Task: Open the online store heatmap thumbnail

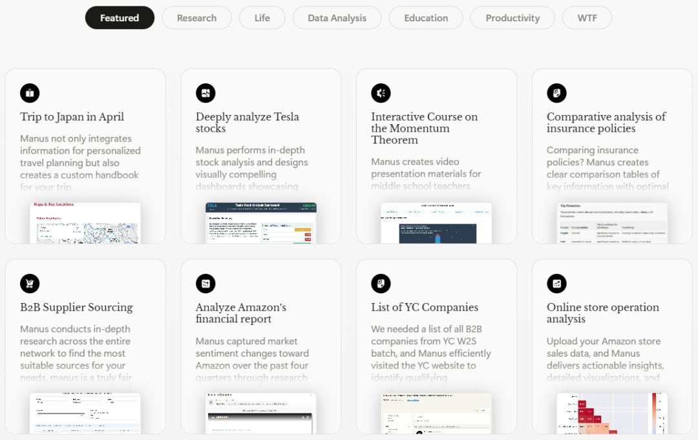Action: pos(611,413)
